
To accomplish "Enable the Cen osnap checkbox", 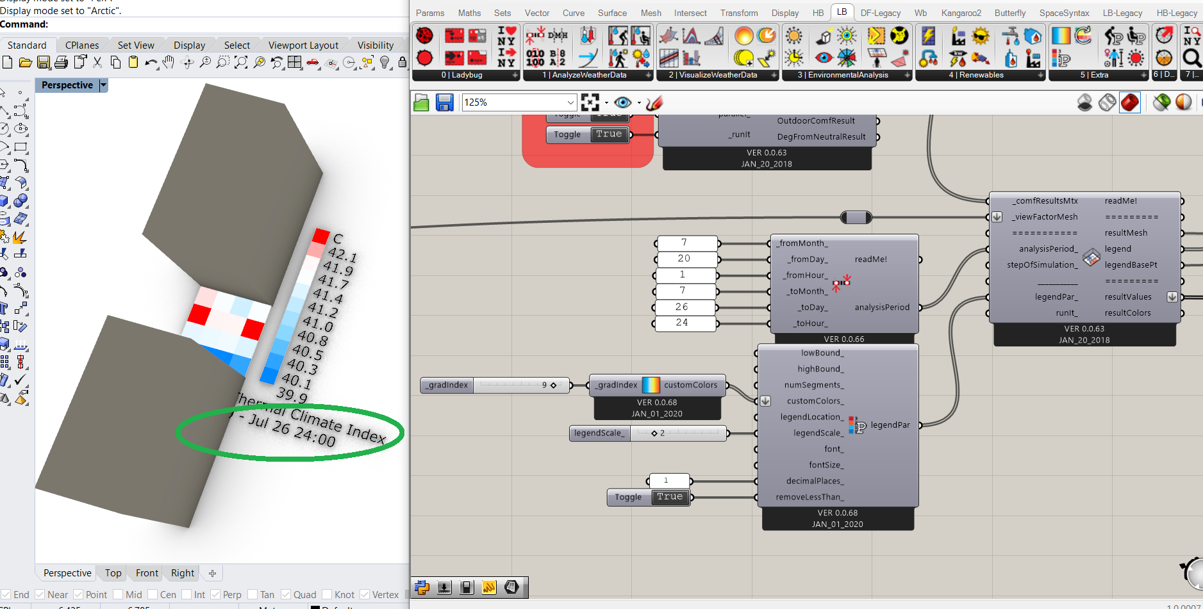I will [153, 595].
